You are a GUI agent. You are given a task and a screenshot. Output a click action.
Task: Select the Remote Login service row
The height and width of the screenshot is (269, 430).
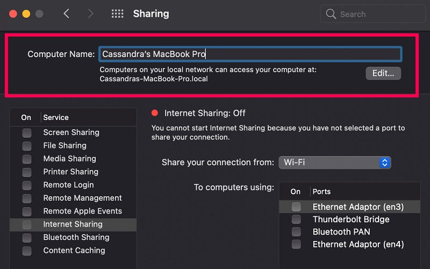(68, 185)
